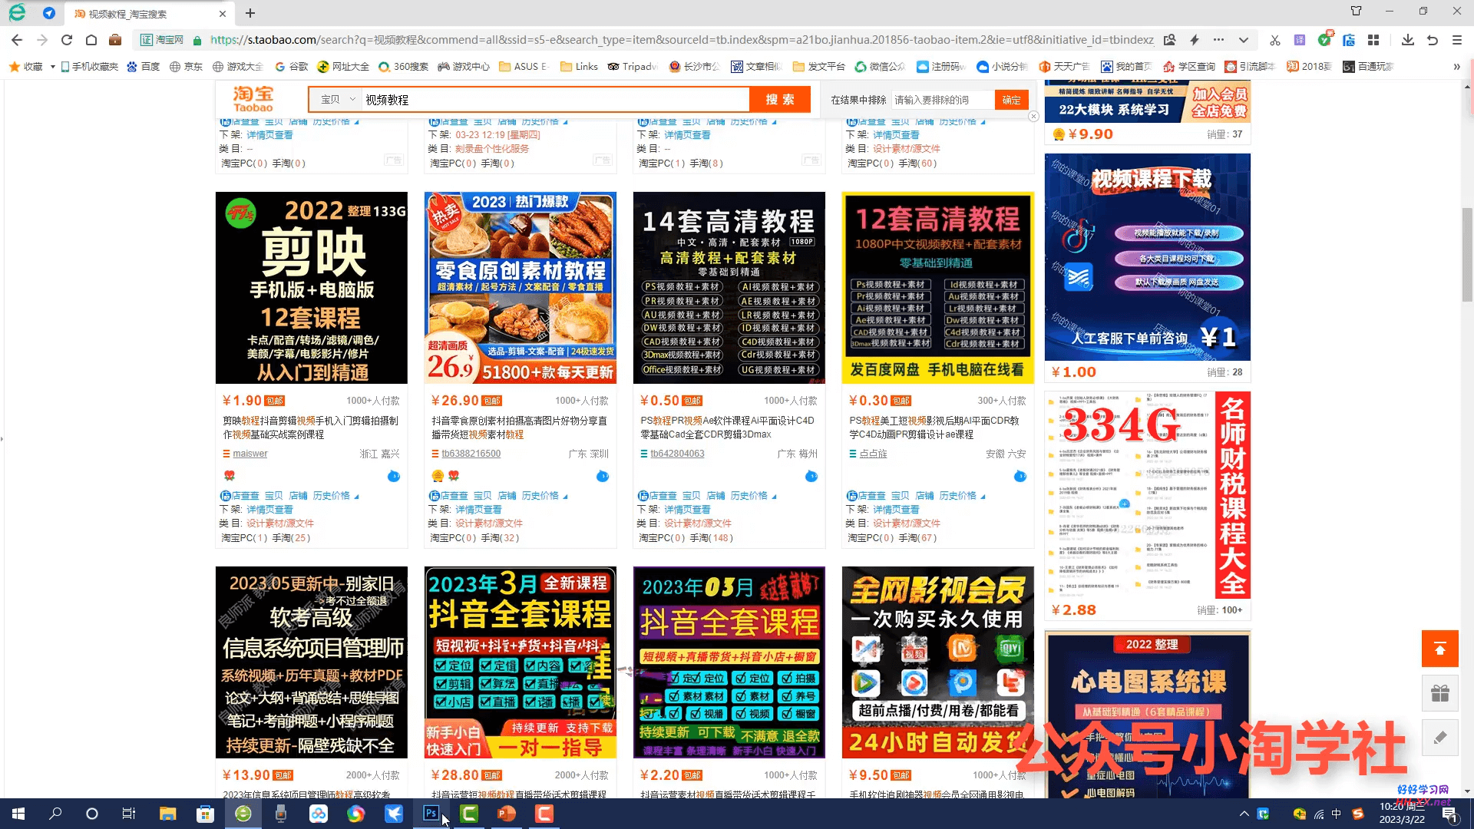Open the browser home page

click(91, 40)
